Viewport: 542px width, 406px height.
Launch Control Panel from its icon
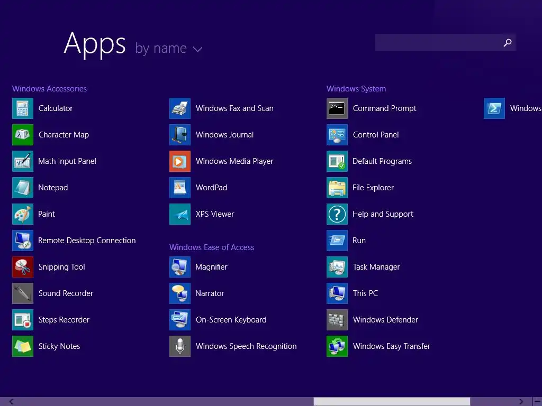pos(337,135)
